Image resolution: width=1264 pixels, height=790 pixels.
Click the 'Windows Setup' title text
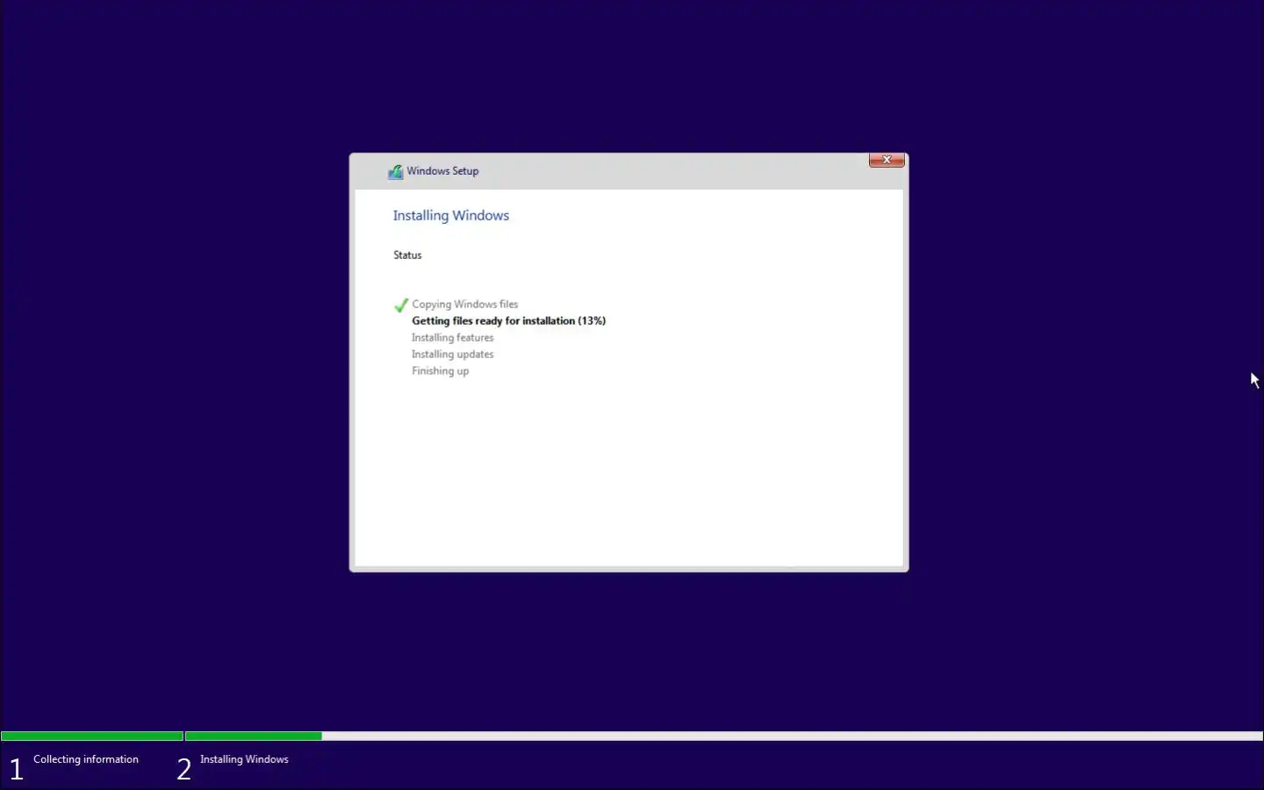pos(442,171)
